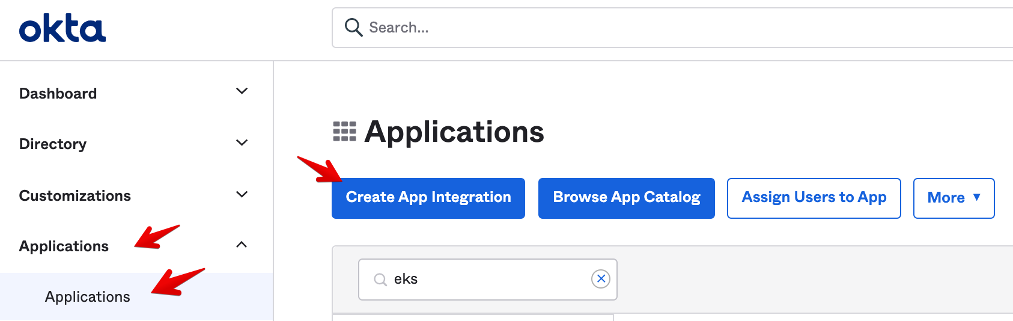This screenshot has height=321, width=1013.
Task: Click the Applications parent sidebar item
Action: 64,246
